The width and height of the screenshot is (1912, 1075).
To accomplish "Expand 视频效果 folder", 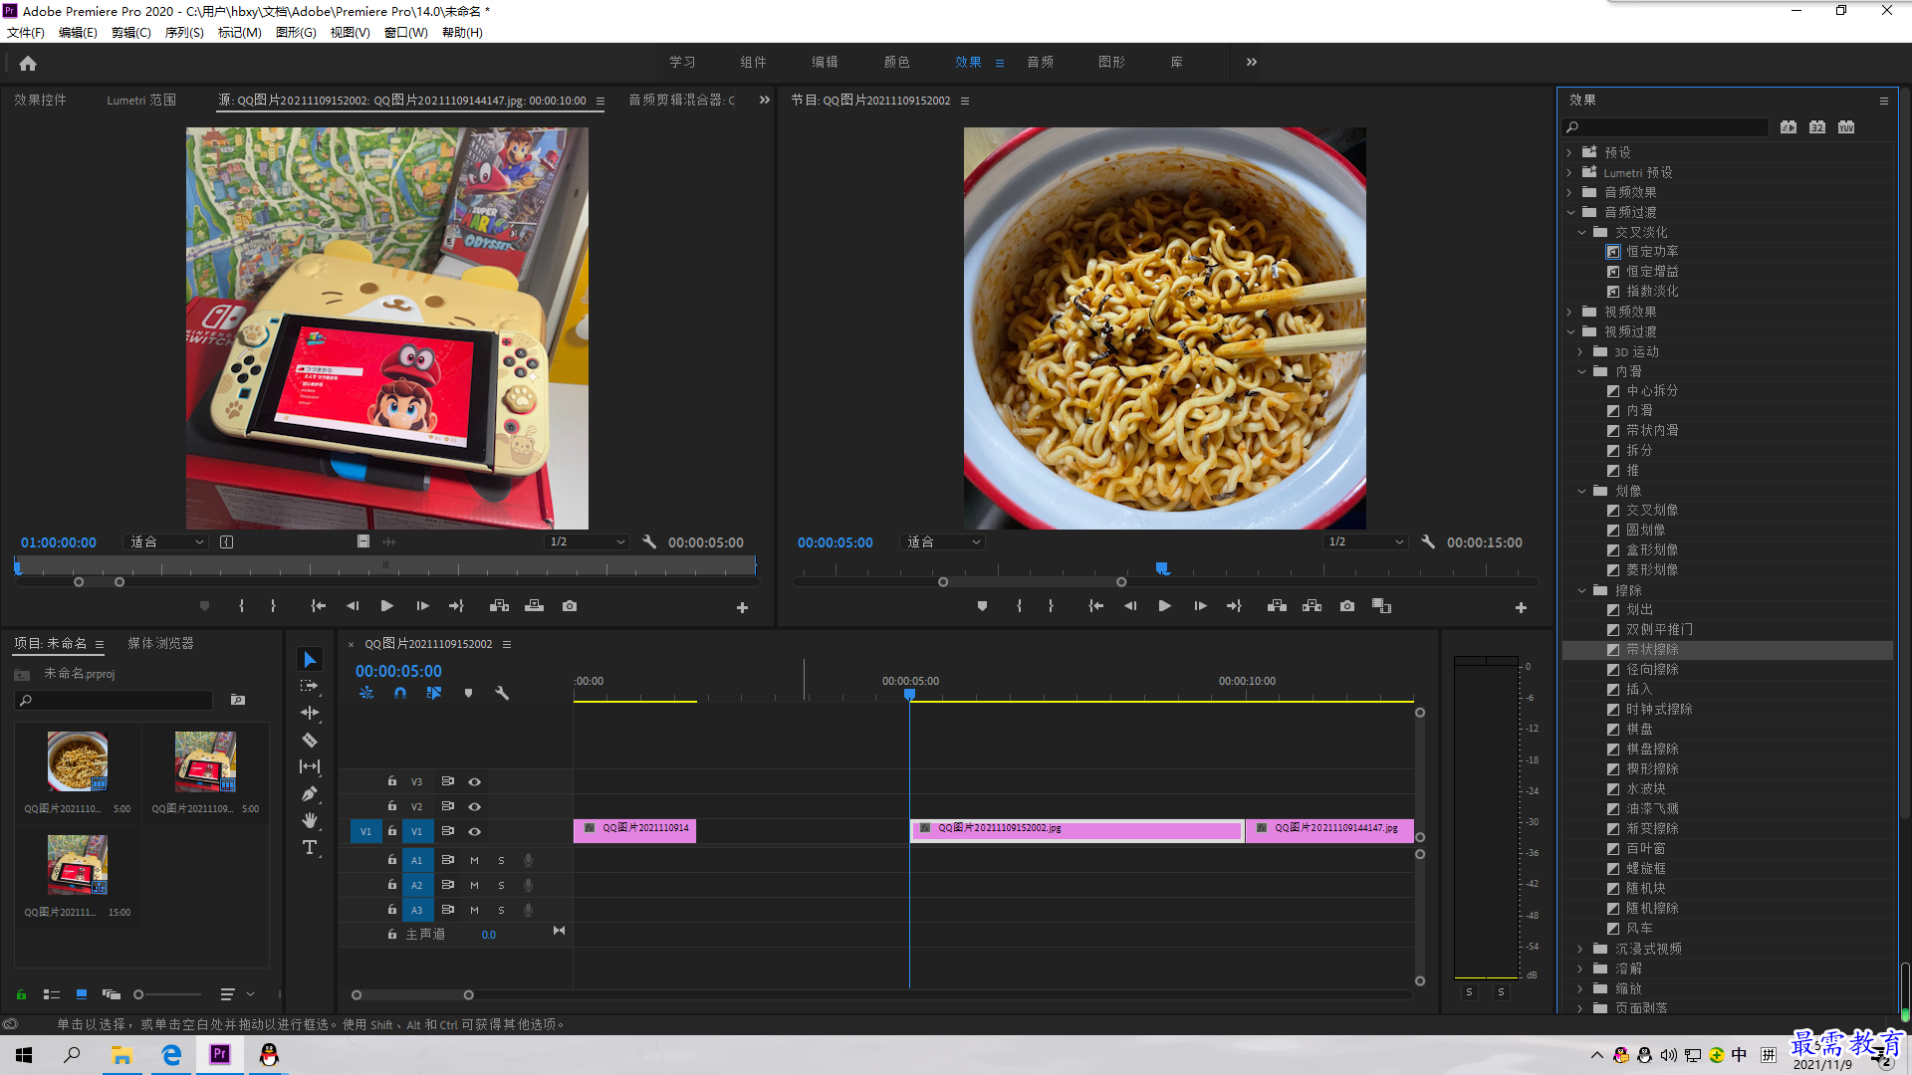I will [x=1569, y=312].
